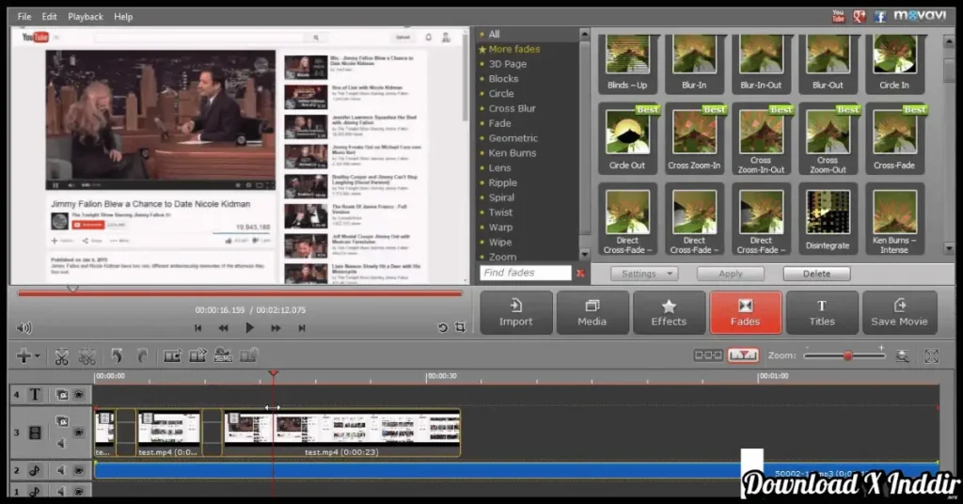Screen dimensions: 963x504
Task: Click the Facebook icon in top bar
Action: pos(880,17)
